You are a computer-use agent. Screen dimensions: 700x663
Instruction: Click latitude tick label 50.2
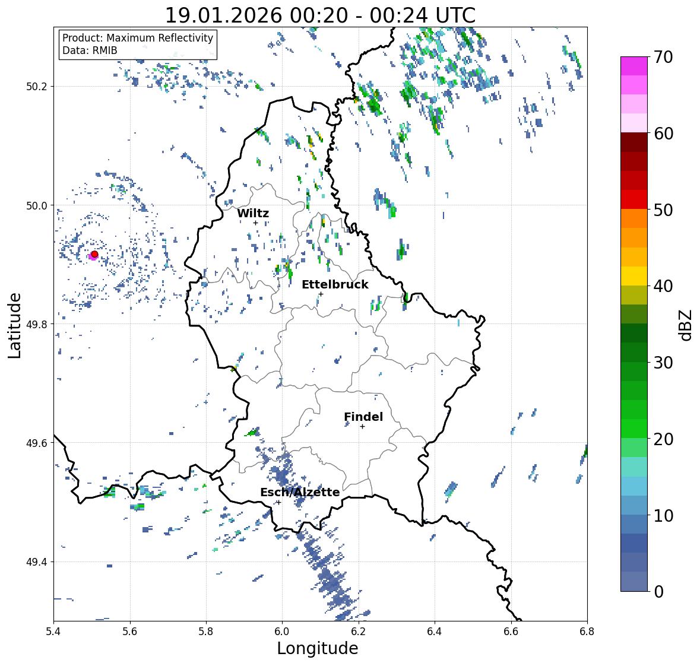pyautogui.click(x=37, y=87)
